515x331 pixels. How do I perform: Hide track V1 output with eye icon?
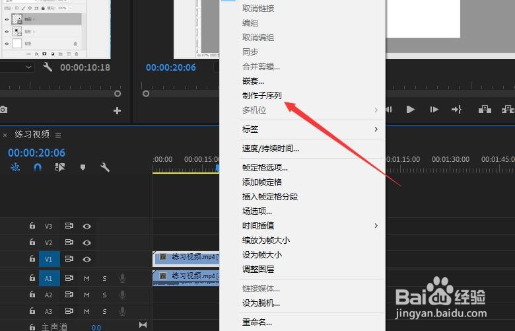[x=86, y=260]
